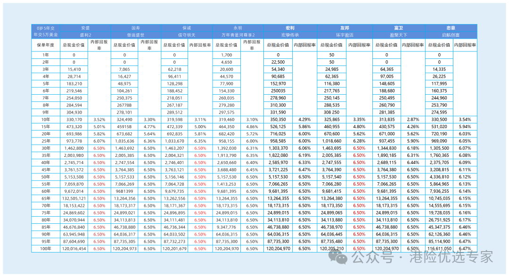Click return rate 3.52%
This screenshot has width=509, height=277.
pos(99,120)
